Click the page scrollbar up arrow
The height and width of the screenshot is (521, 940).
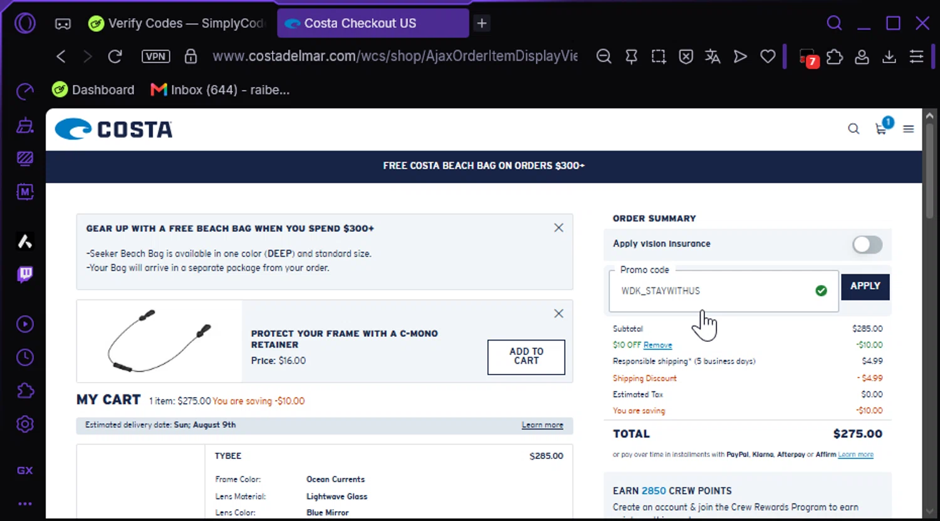point(930,116)
